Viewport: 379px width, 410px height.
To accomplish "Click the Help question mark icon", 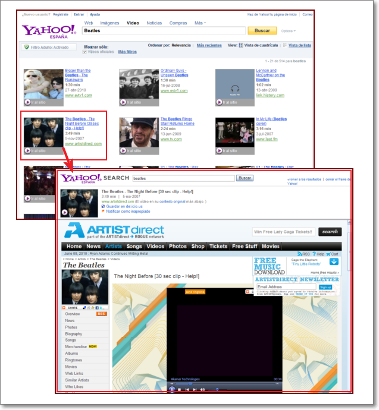I will [314, 254].
